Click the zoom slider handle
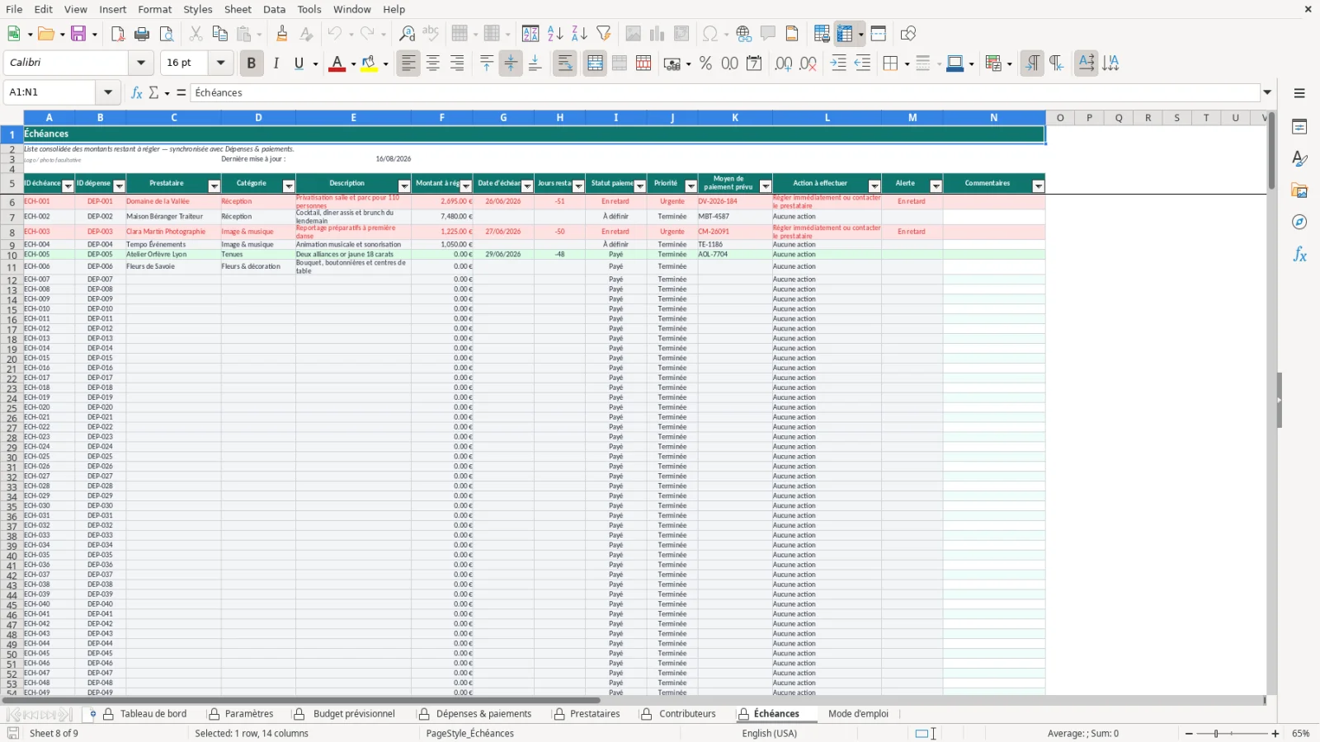Screen dimensions: 1320x742 pyautogui.click(x=1216, y=734)
